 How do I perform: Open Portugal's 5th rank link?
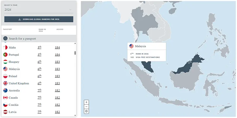(x=39, y=54)
